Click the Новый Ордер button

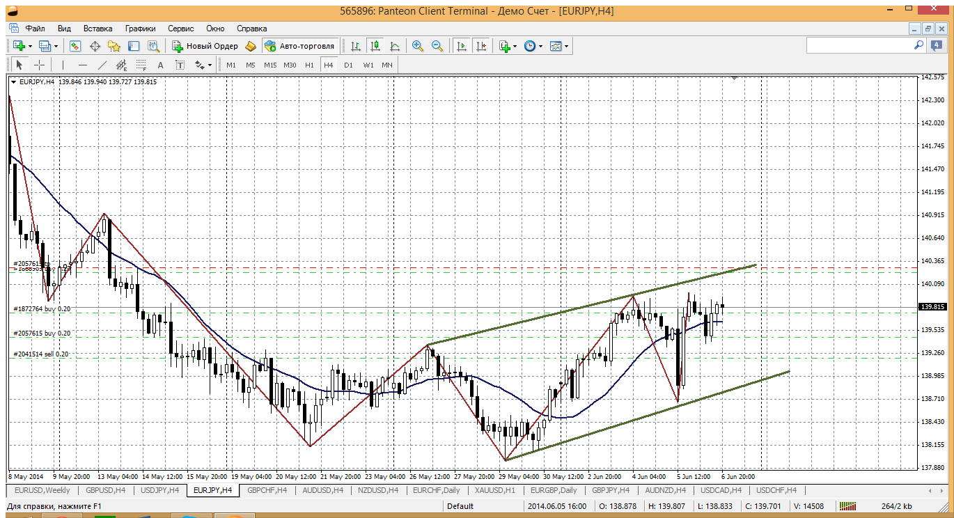tap(205, 46)
